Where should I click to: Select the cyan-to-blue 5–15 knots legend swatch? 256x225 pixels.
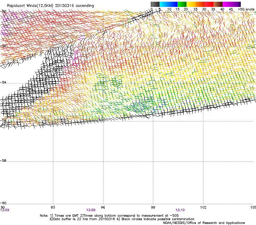tap(168, 4)
